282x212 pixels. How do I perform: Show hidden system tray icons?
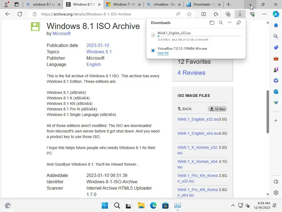tap(233, 205)
